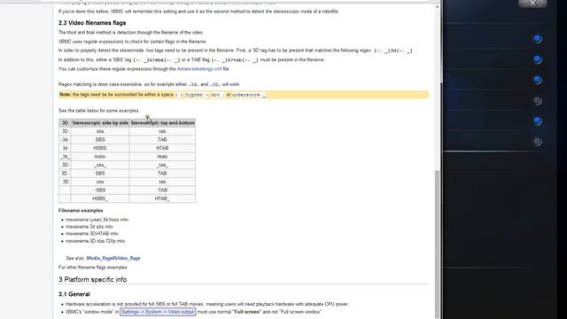Select the '-SBS' table cell
Image resolution: width=567 pixels, height=319 pixels.
100,191
